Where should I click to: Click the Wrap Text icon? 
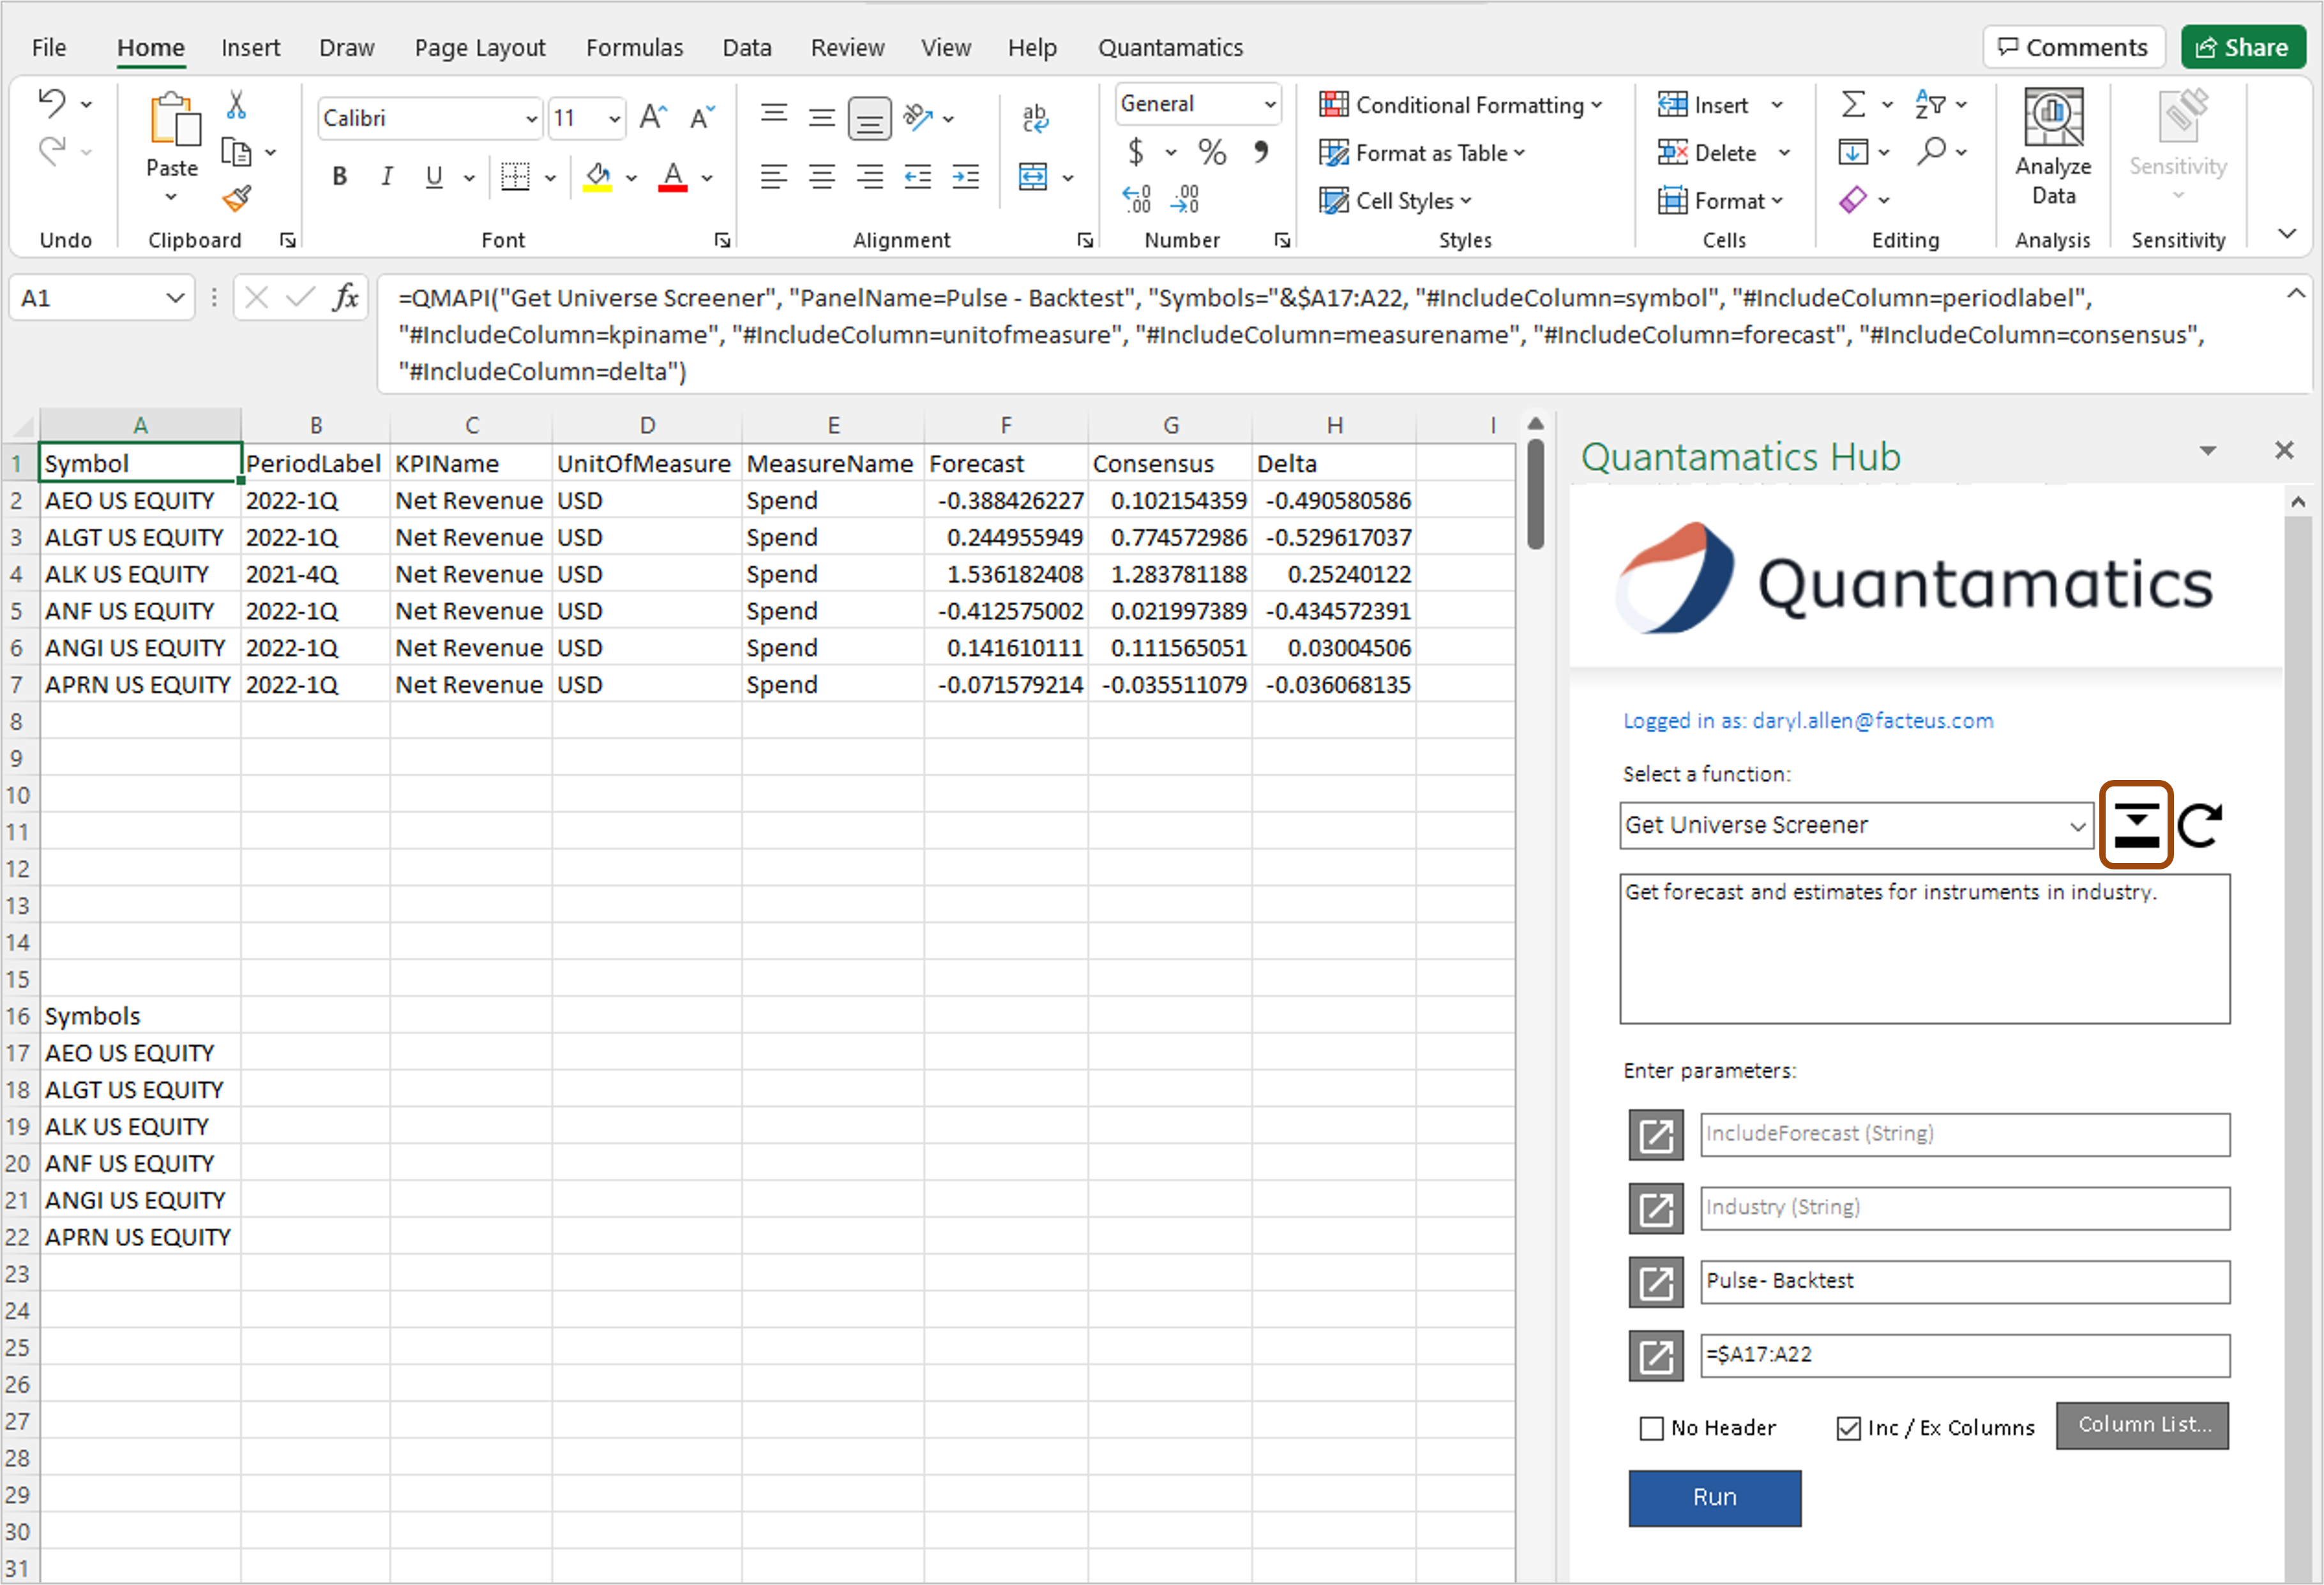tap(1036, 119)
